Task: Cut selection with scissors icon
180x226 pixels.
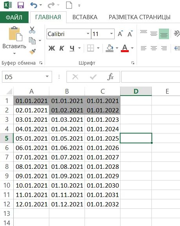Action: 32,30
